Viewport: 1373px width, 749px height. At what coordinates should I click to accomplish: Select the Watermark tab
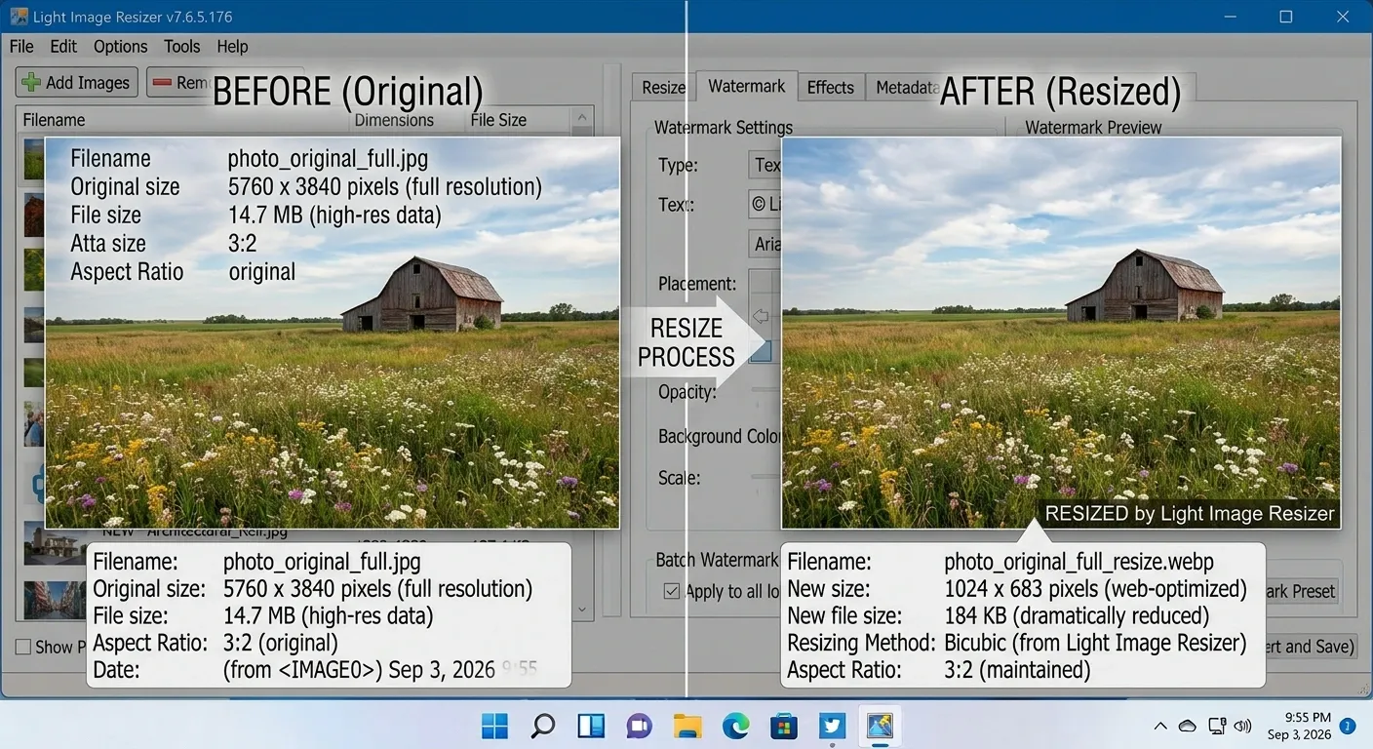(746, 86)
